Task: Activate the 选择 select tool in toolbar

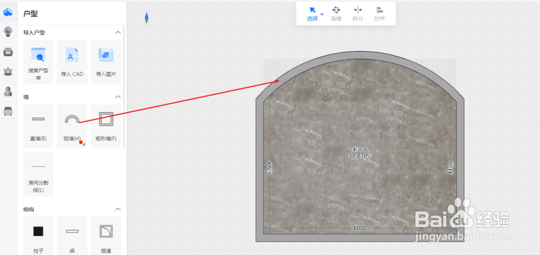Action: pos(312,13)
